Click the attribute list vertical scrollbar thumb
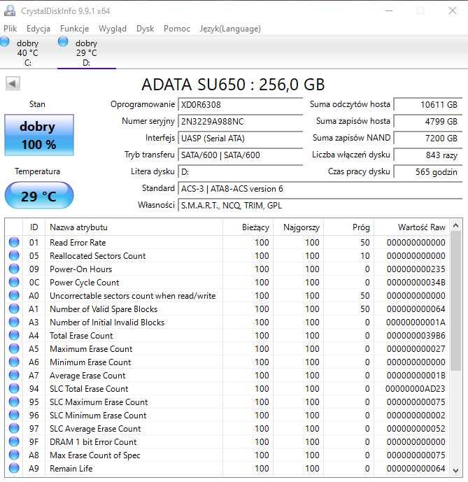The width and height of the screenshot is (468, 482). 455,302
